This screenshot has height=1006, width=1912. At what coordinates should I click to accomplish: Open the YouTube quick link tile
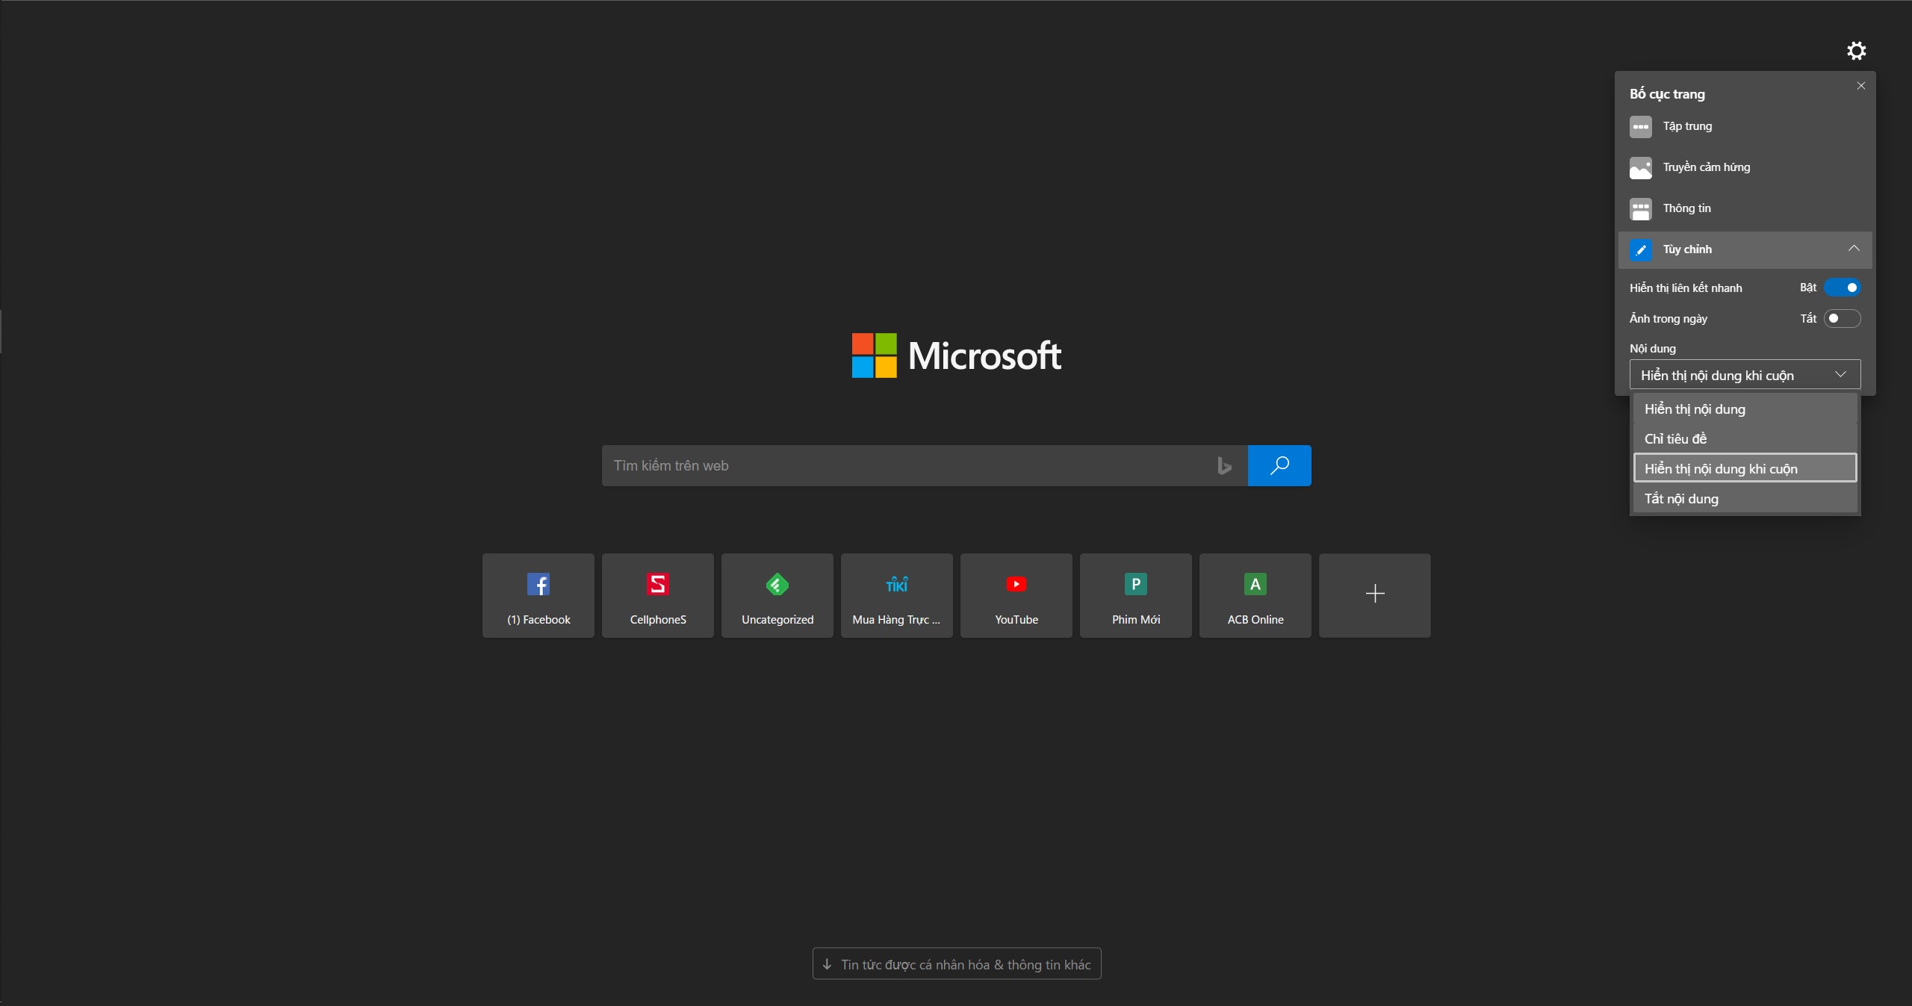tap(1016, 595)
